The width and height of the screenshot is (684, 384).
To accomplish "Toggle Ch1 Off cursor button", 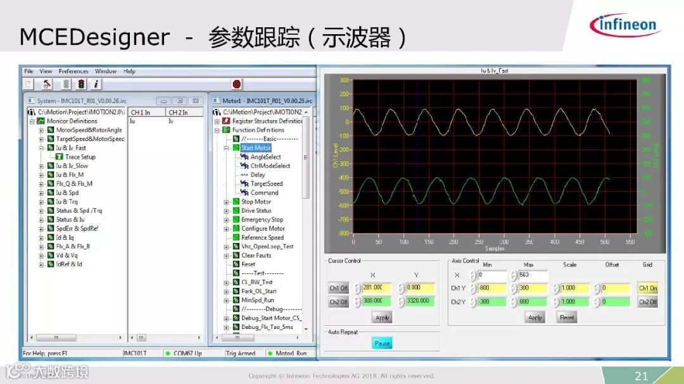I will 338,288.
